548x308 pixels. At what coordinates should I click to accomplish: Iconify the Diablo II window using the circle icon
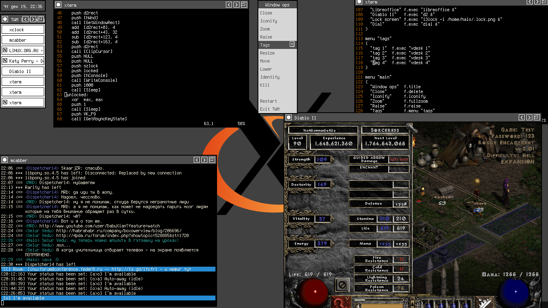tap(288, 118)
